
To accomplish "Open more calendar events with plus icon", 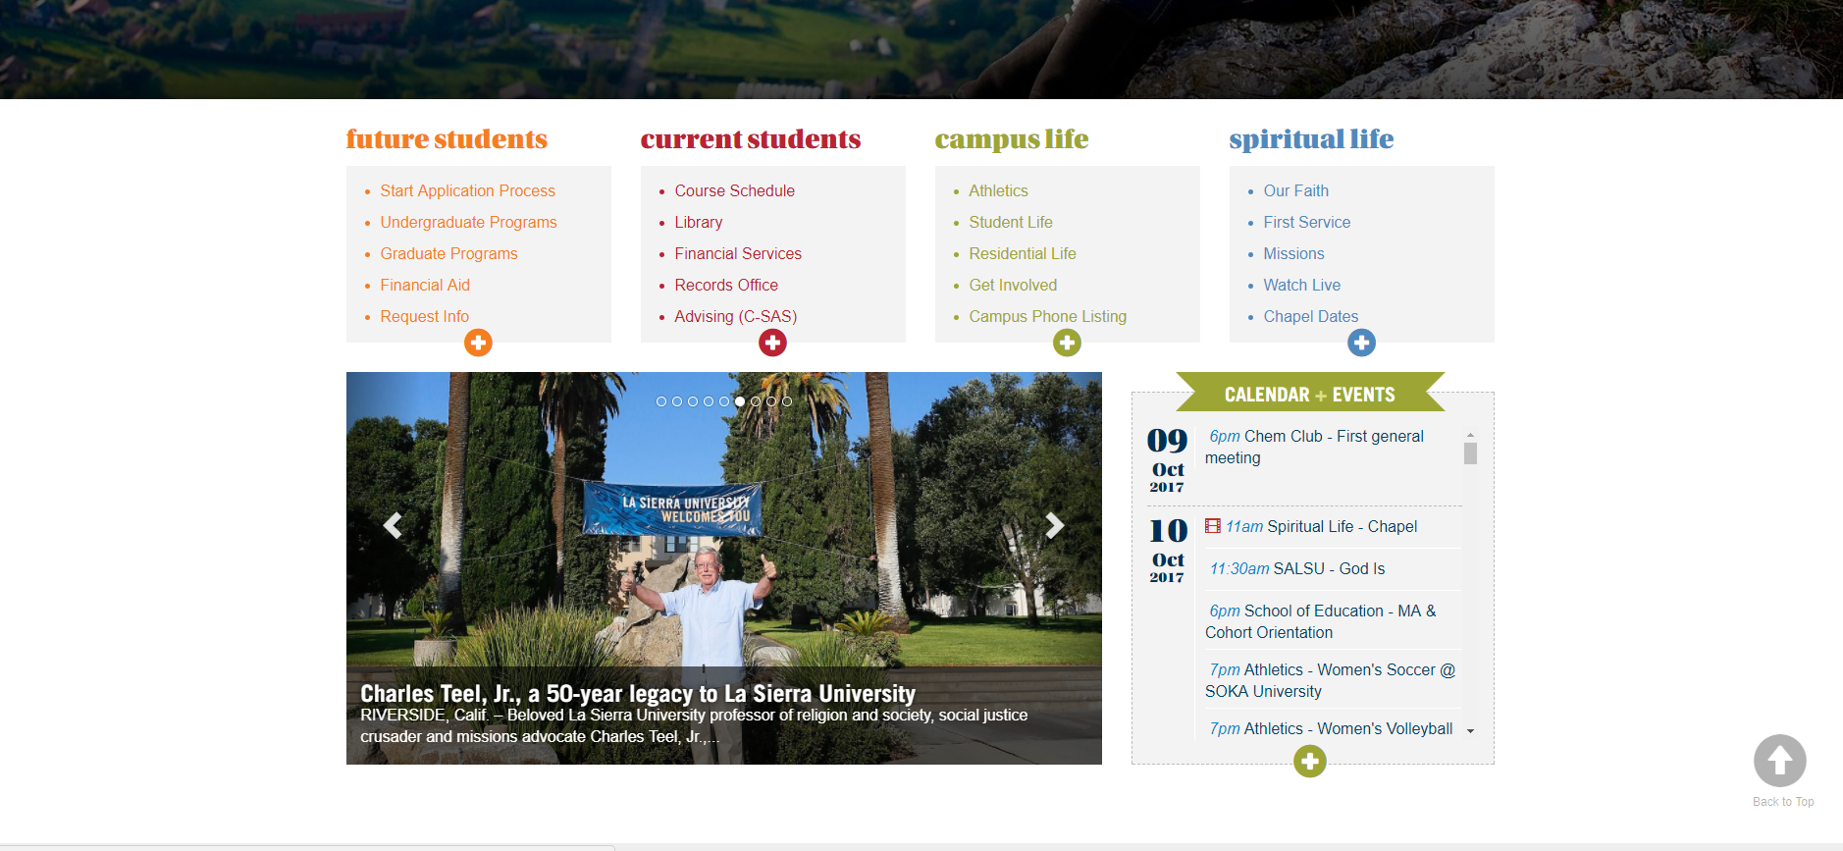I will click(x=1309, y=761).
